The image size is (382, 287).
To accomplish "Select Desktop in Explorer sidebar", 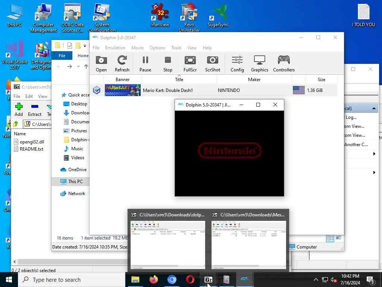I will coord(75,104).
